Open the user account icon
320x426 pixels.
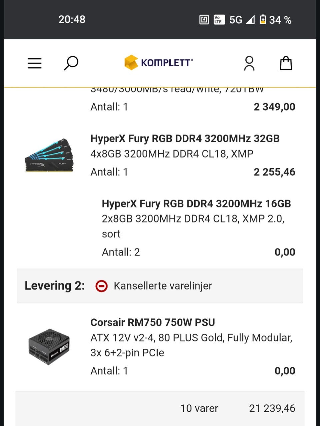coord(249,63)
